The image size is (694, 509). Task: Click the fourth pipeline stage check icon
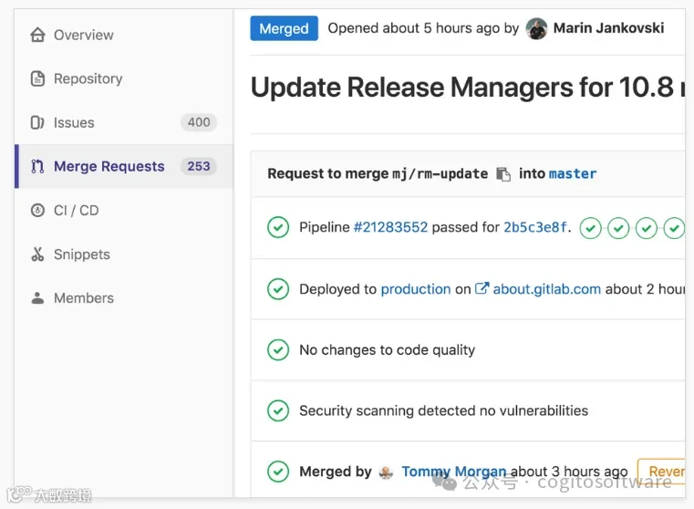point(674,228)
